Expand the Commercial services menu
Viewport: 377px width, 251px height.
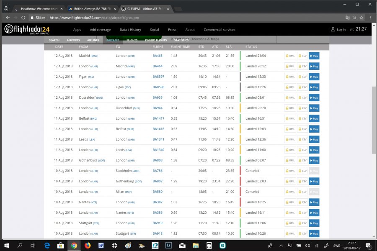219,30
